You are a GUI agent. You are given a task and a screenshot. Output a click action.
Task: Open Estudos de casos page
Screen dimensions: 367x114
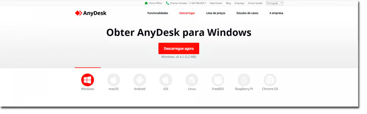247,13
